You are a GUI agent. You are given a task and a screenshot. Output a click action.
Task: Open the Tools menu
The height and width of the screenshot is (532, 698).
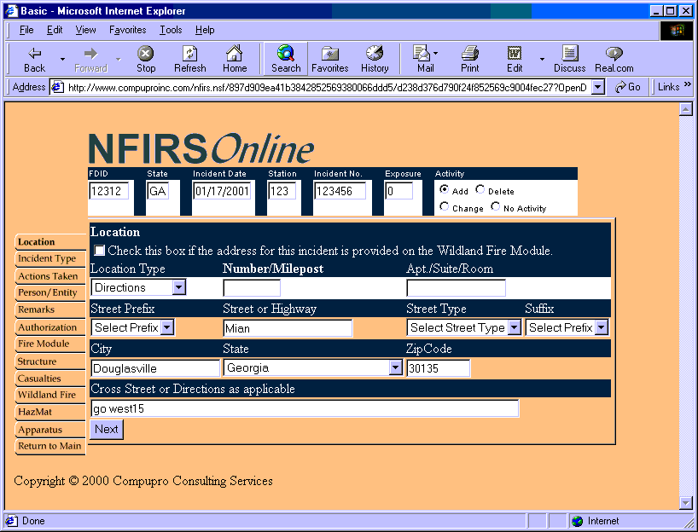click(171, 30)
